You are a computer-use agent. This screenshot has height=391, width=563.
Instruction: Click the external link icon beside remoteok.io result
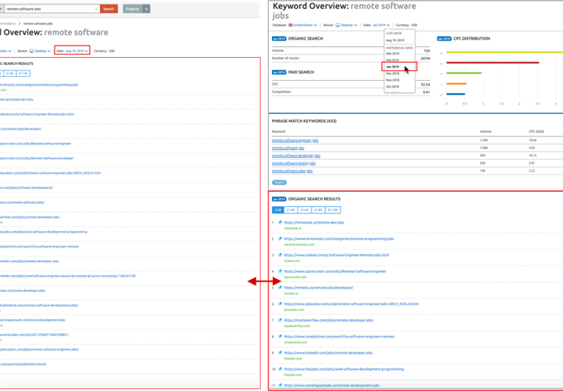pyautogui.click(x=280, y=222)
